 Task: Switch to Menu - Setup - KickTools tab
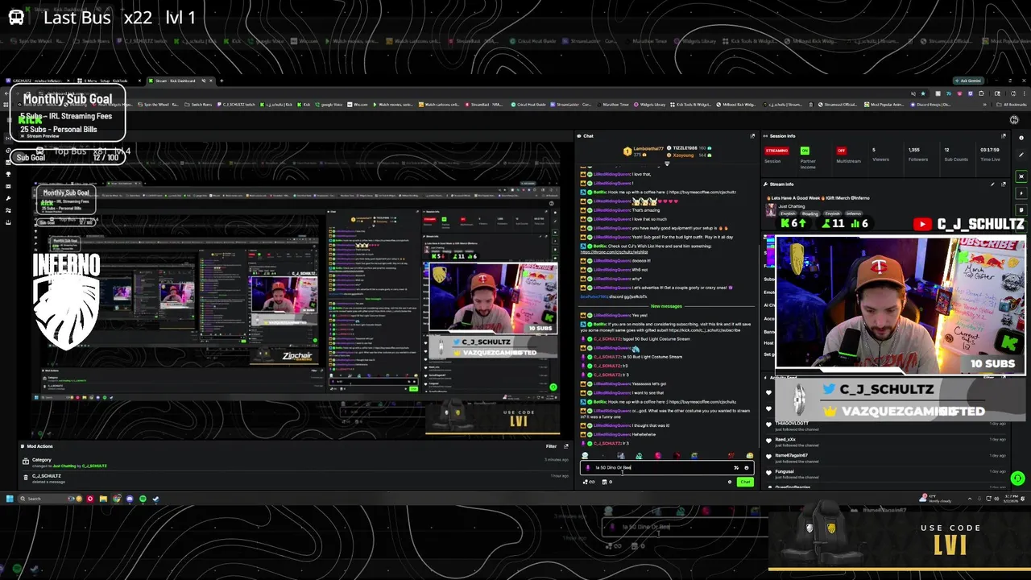pyautogui.click(x=109, y=81)
